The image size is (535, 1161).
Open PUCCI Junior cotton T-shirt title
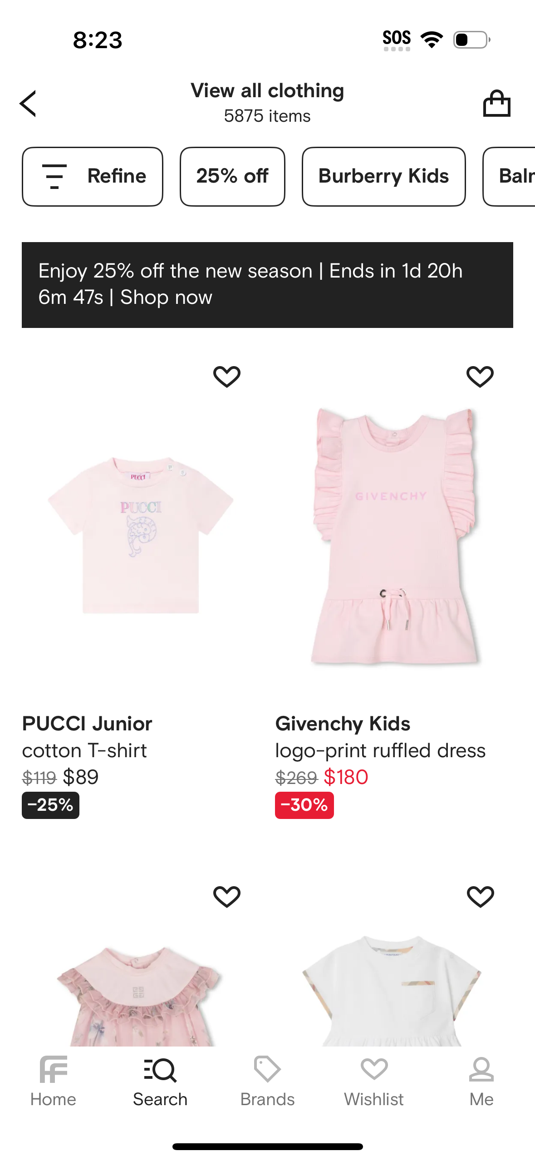[87, 737]
